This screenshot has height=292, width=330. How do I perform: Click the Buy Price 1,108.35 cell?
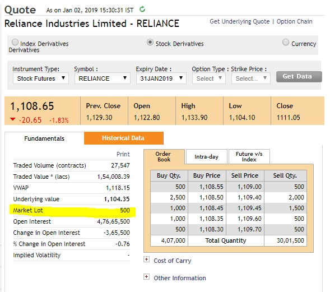(207, 219)
